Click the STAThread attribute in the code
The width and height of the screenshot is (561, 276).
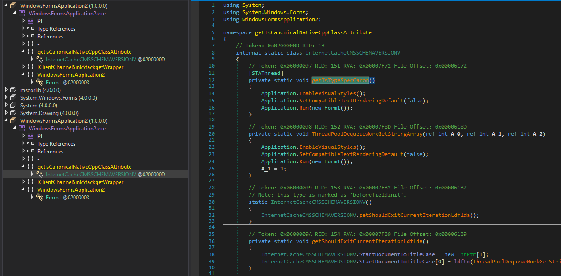click(x=266, y=73)
